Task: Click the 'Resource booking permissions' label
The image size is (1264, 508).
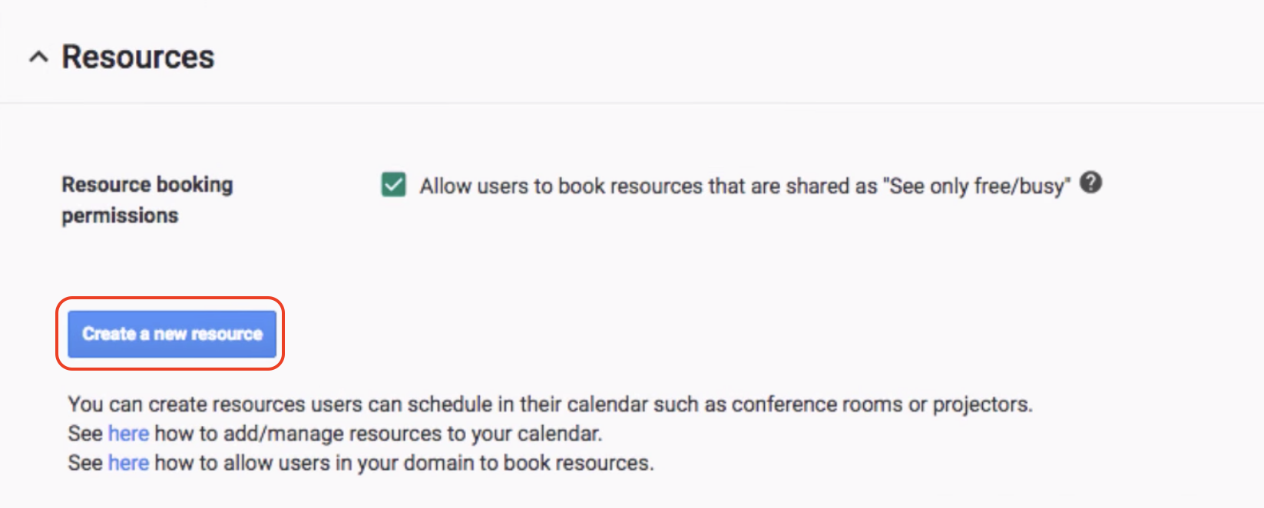Action: click(x=147, y=200)
